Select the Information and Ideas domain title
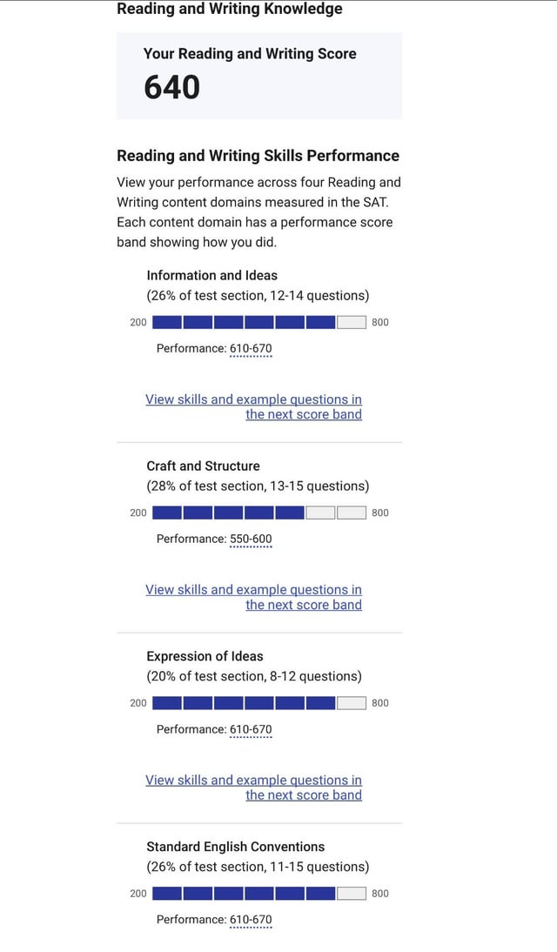 pyautogui.click(x=212, y=276)
